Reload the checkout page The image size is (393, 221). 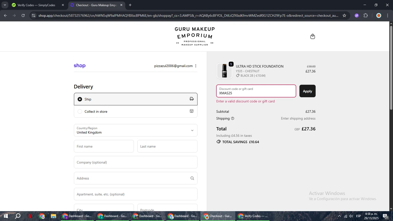pos(23,15)
